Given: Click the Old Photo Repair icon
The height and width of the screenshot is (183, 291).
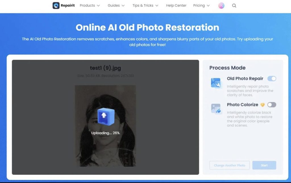Looking at the screenshot, I should [x=216, y=83].
